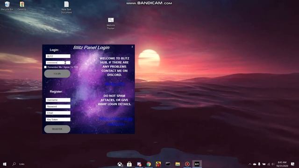Open the Discord invite URL link
Screen dimensions: 299x168
115,121
